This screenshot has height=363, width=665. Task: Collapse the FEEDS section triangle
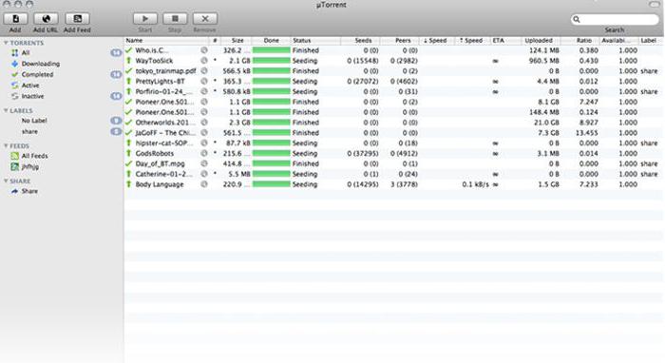point(6,146)
